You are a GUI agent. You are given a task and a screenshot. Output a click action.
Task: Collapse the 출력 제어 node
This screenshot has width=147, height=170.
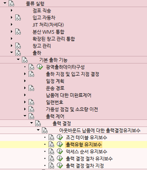[x=25, y=116]
